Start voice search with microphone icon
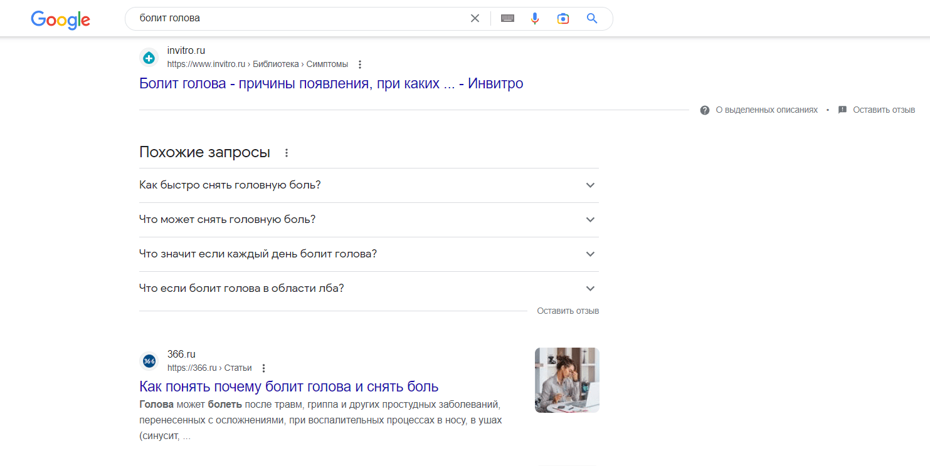 point(534,18)
